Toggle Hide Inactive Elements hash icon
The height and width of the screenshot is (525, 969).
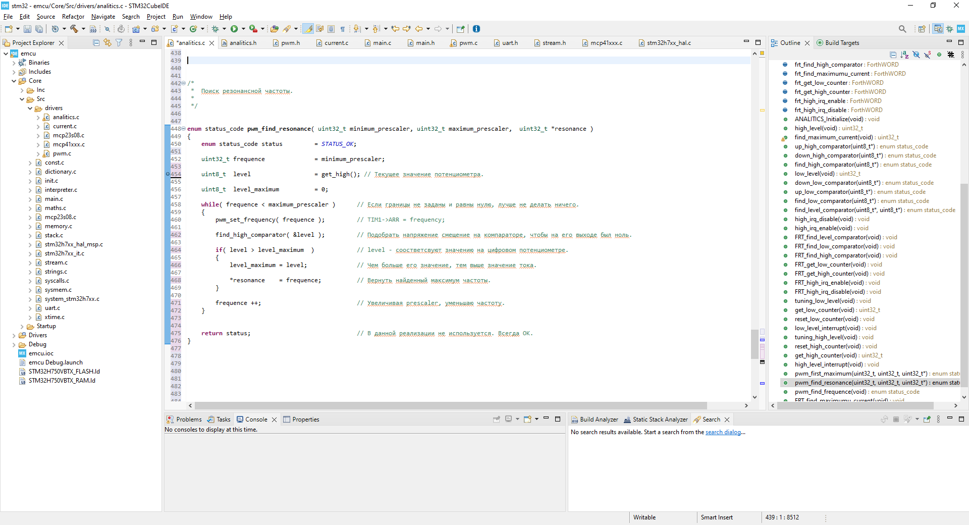pyautogui.click(x=951, y=55)
